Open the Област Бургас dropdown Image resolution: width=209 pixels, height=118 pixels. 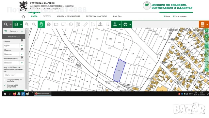click(x=14, y=46)
